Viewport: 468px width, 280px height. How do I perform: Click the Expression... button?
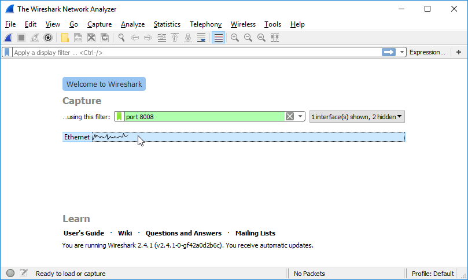point(427,52)
